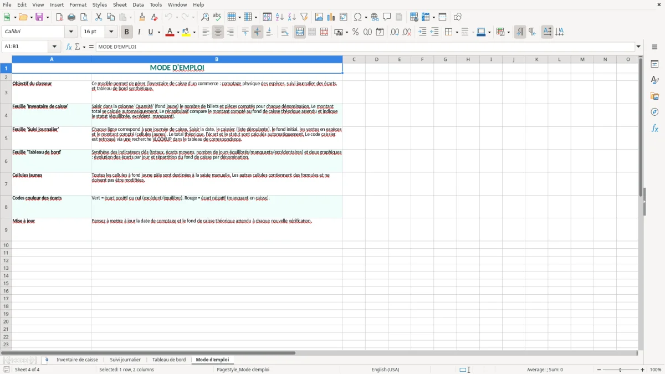The image size is (665, 374).
Task: Insert a hyperlink
Action: [375, 17]
